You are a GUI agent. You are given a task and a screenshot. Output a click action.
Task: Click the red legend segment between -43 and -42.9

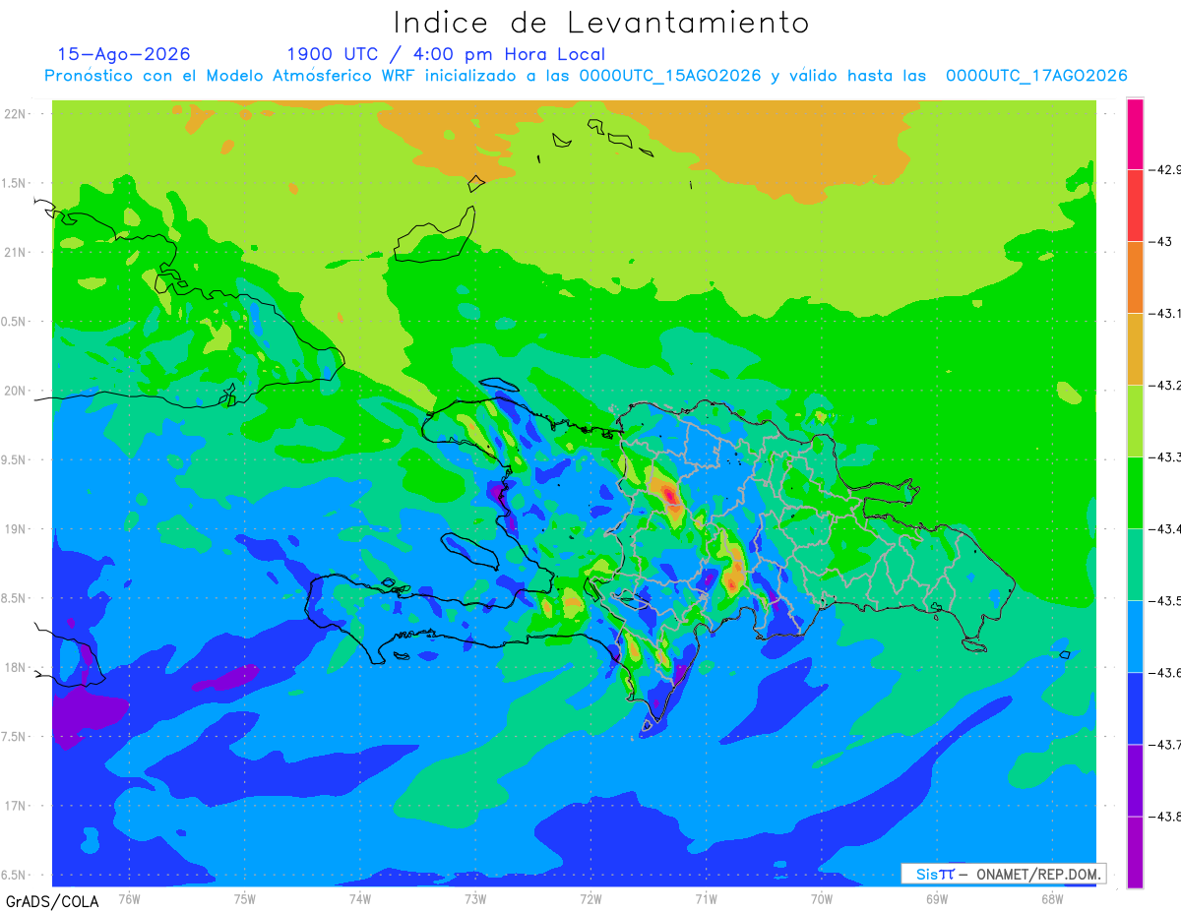point(1135,206)
